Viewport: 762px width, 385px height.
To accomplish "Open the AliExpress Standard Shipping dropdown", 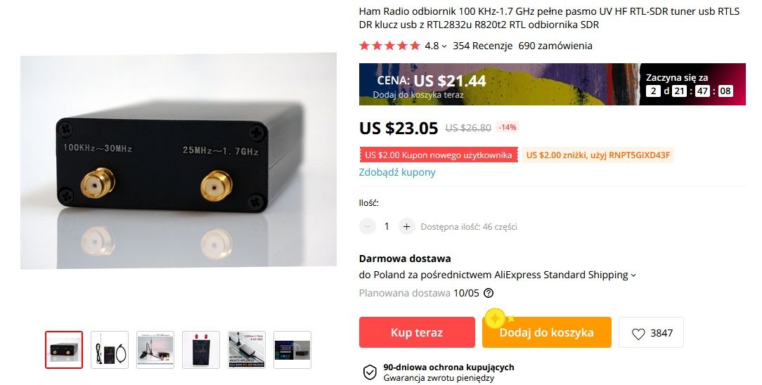I will [x=633, y=275].
